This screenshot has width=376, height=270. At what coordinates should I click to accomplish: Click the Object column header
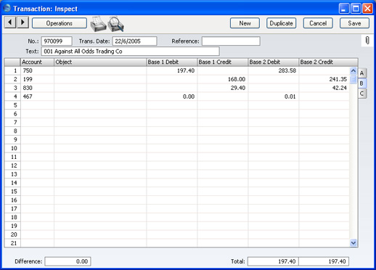100,62
